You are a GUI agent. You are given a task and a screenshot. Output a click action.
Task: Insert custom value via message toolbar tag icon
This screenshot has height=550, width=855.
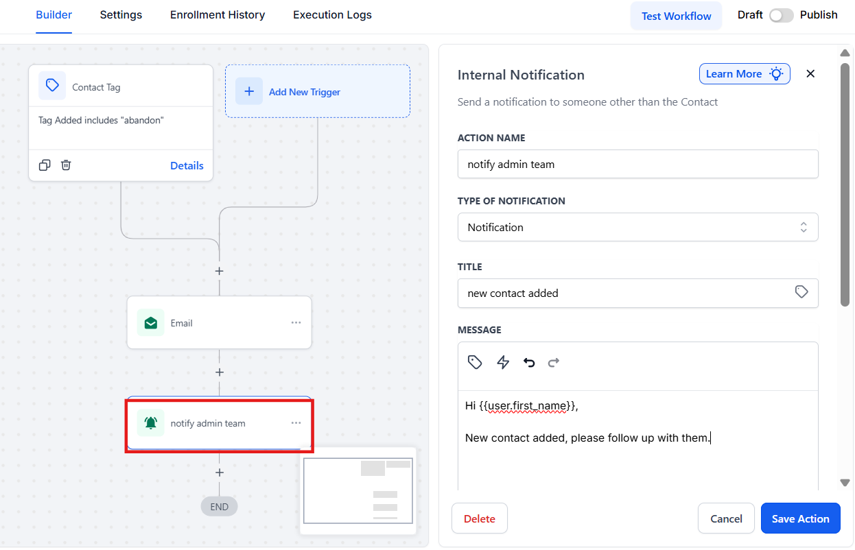tap(475, 362)
